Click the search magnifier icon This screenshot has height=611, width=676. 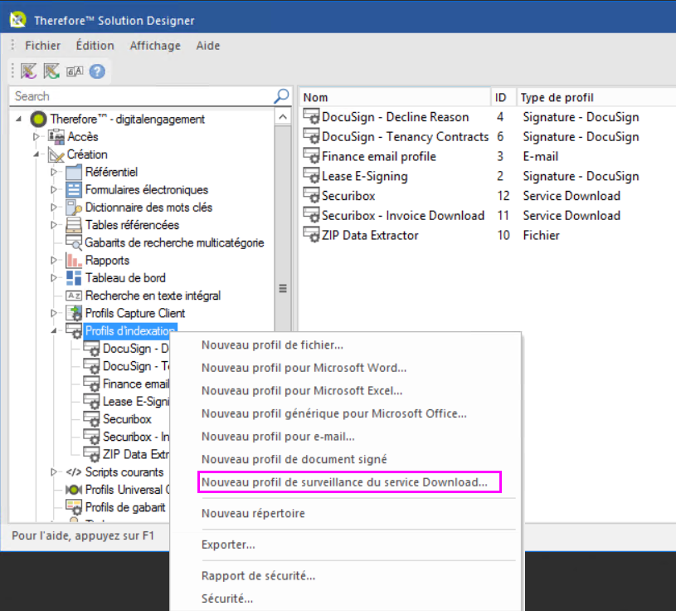[x=281, y=95]
